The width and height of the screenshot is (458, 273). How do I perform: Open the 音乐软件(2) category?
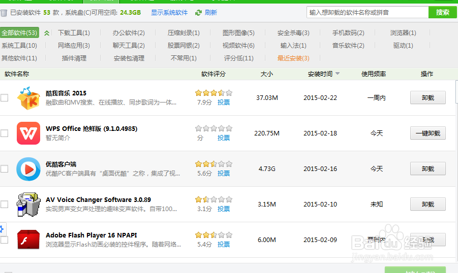coord(349,46)
